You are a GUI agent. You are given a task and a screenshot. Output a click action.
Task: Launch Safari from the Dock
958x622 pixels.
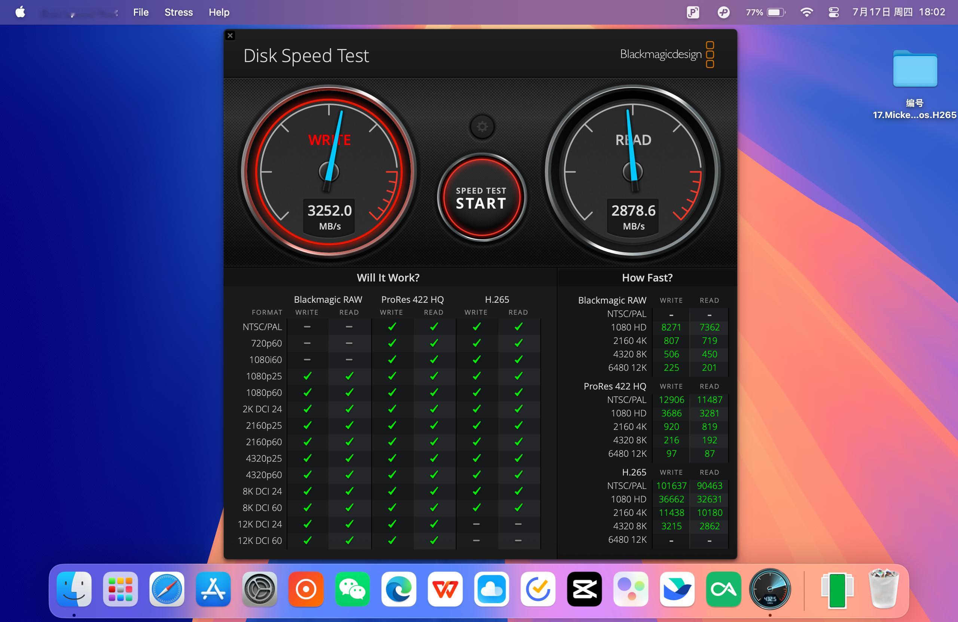[x=167, y=589]
